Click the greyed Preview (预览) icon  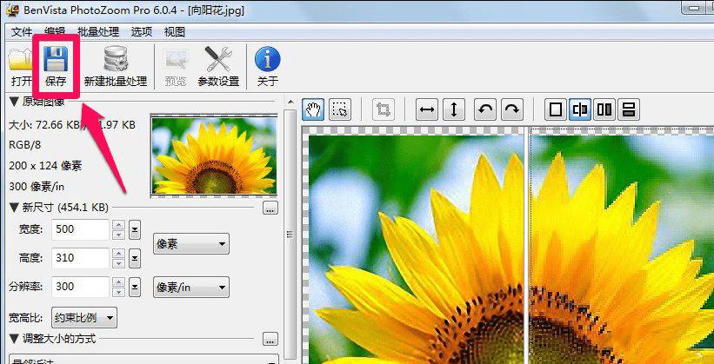click(176, 66)
